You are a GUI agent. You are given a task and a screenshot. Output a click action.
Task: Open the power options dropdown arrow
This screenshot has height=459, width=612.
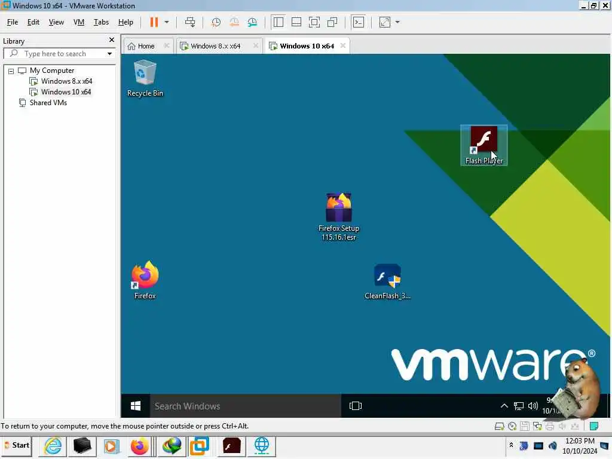coord(167,22)
